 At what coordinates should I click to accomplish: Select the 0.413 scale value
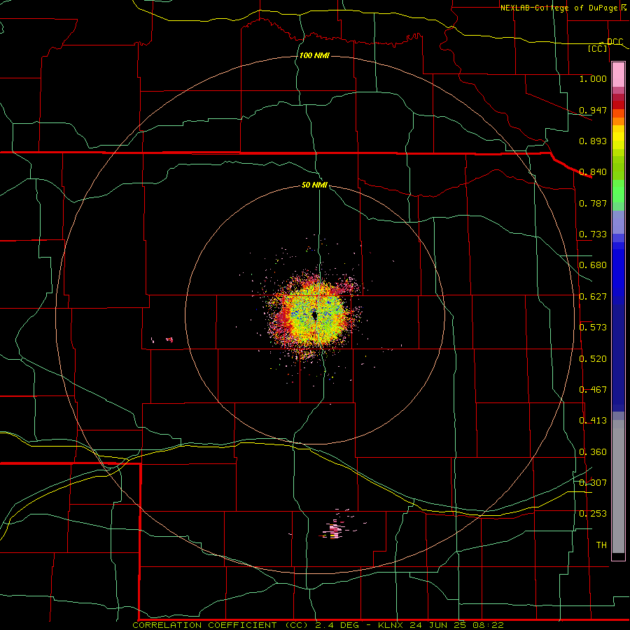(x=593, y=421)
